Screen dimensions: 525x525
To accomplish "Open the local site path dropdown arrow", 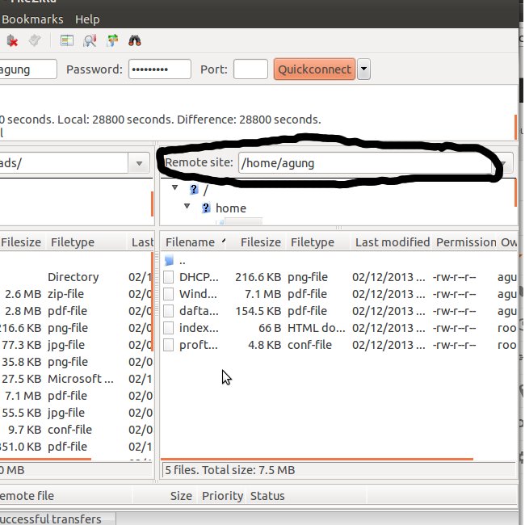I will [139, 163].
